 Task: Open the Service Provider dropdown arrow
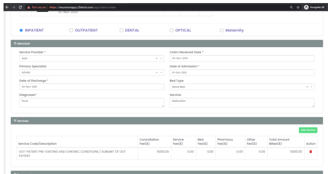tap(161, 59)
